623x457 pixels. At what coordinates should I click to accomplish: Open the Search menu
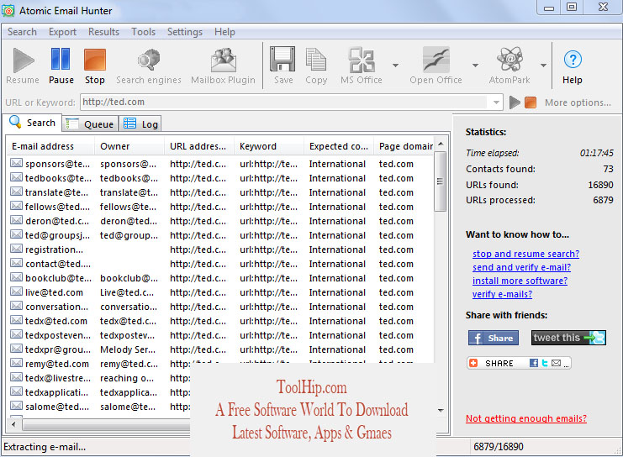pos(22,32)
